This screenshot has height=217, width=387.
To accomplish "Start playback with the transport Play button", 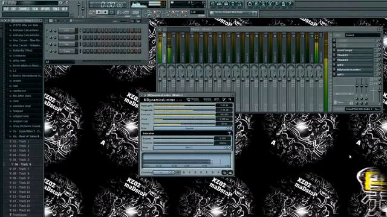I will coord(99,12).
